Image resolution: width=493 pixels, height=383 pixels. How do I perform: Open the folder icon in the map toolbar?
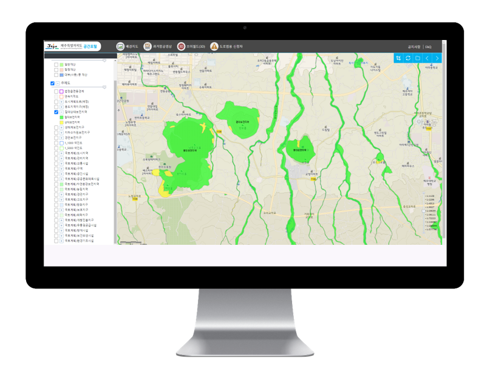click(418, 58)
